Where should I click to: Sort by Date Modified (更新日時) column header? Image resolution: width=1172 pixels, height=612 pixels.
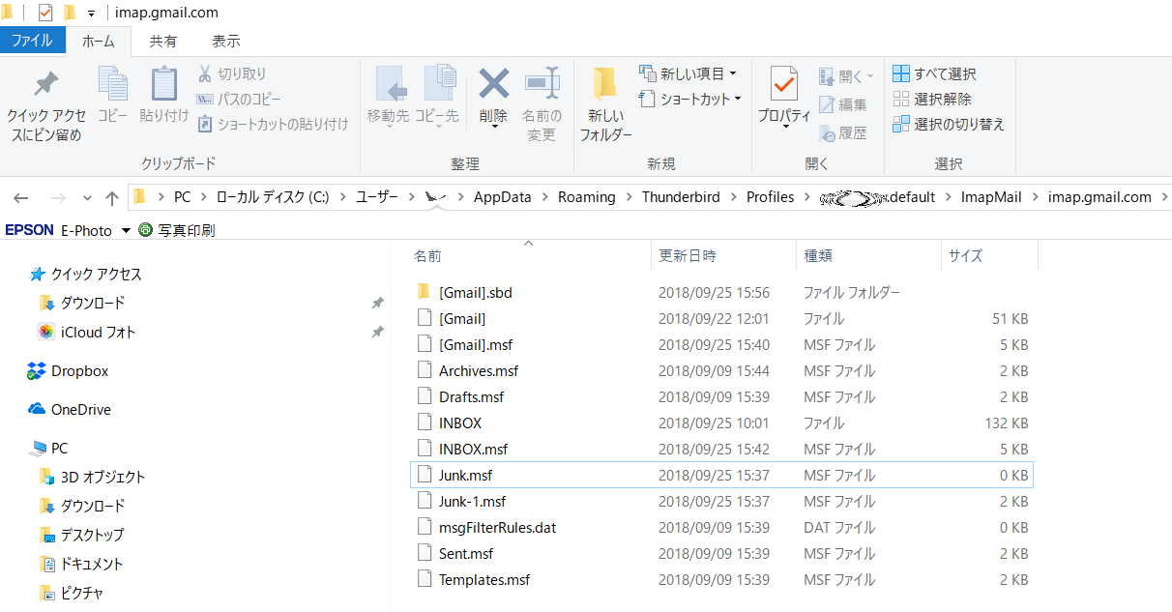tap(723, 256)
